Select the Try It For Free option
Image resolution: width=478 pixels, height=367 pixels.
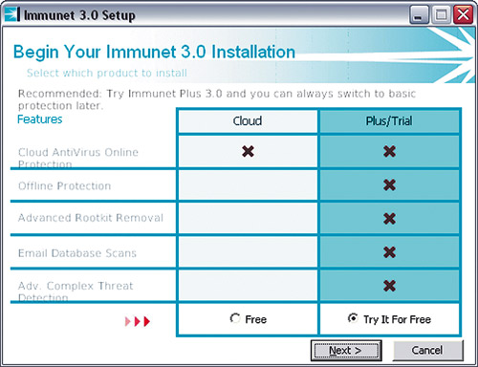(x=353, y=318)
